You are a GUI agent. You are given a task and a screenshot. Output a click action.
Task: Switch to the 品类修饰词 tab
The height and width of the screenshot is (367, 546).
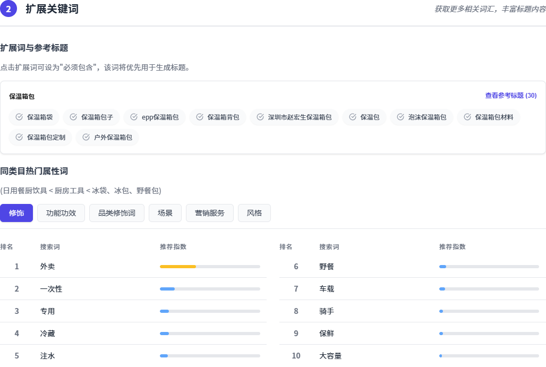[117, 213]
